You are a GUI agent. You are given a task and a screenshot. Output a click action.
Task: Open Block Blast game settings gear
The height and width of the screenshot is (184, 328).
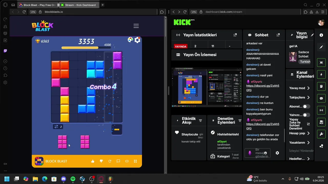coord(137,40)
